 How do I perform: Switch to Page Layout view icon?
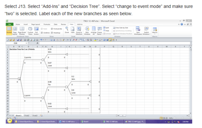click(15, 31)
